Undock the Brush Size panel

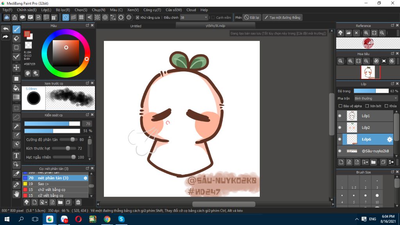pyautogui.click(x=393, y=172)
